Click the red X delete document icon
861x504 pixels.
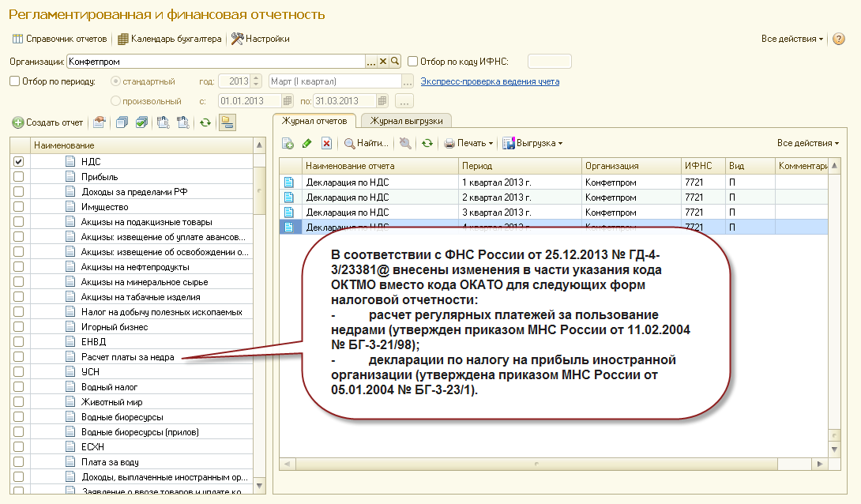[327, 143]
